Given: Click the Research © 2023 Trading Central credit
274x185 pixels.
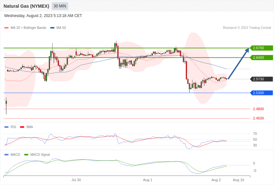Looking at the screenshot, I should [247, 28].
